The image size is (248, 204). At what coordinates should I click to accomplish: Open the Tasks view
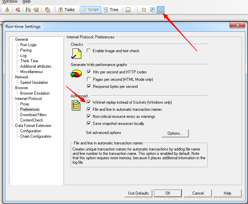(x=67, y=10)
